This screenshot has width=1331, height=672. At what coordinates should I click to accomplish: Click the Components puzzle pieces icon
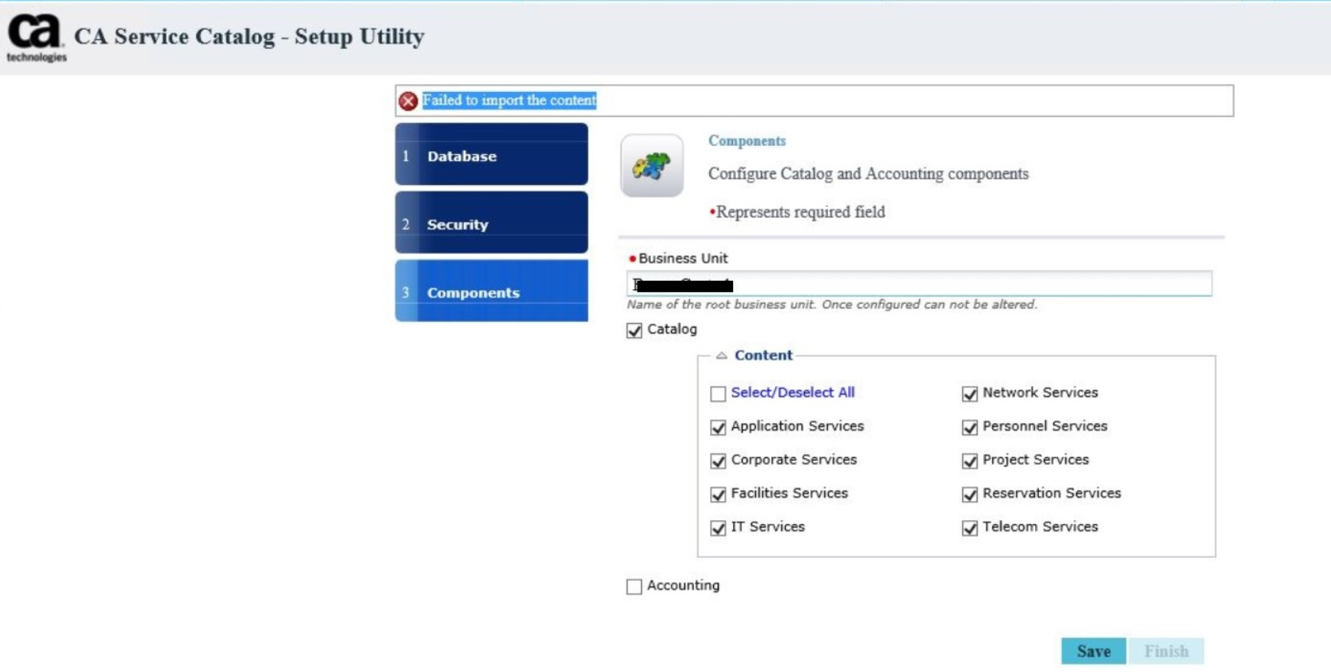click(652, 166)
